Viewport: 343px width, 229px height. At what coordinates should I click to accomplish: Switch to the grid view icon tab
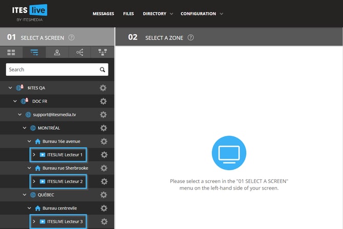[x=11, y=52]
